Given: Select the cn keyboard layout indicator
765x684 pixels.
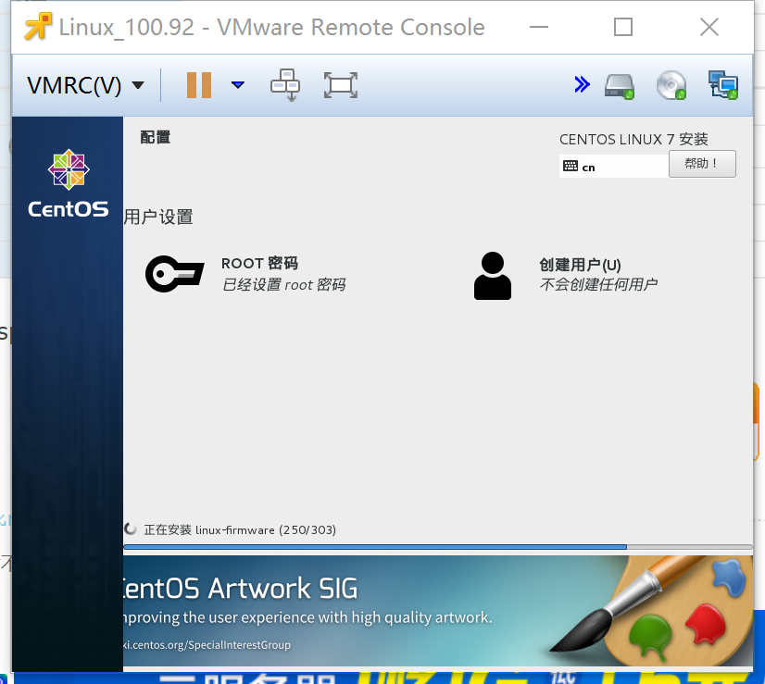Looking at the screenshot, I should tap(614, 167).
